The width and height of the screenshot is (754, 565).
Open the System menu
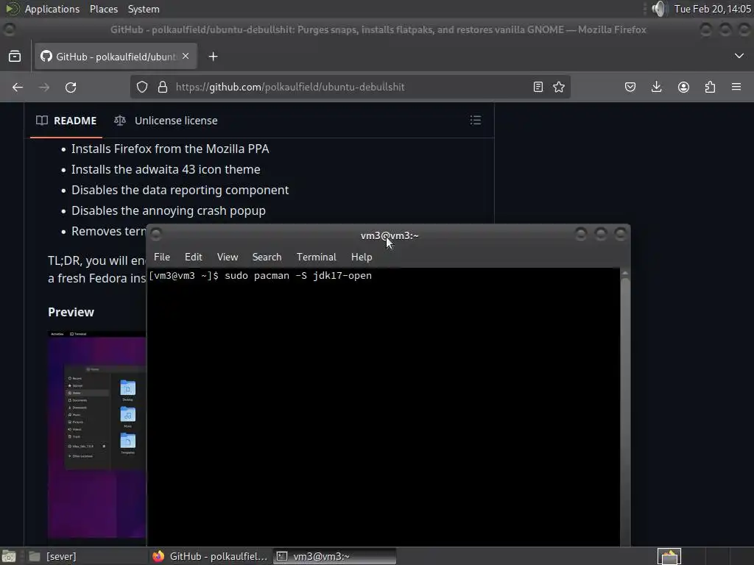(x=144, y=9)
